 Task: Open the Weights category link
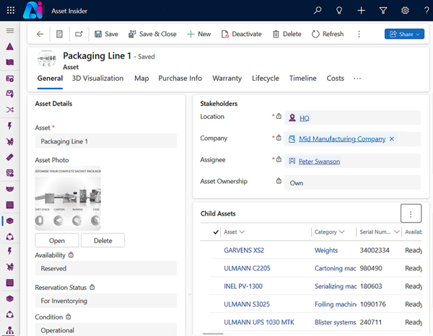[x=326, y=250]
